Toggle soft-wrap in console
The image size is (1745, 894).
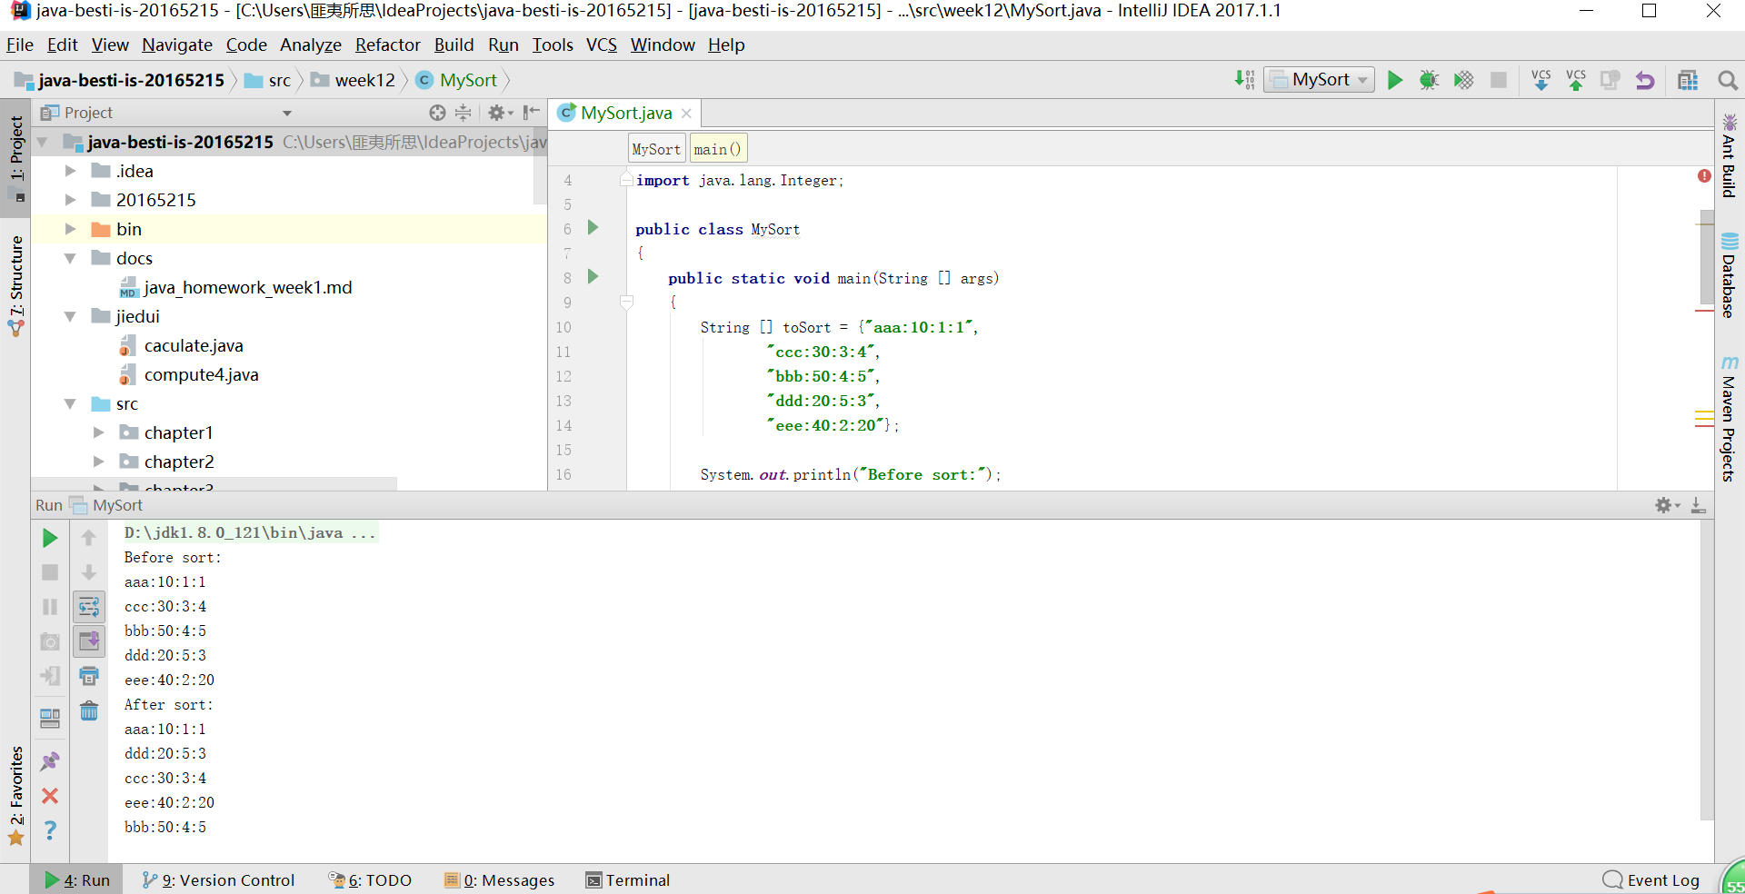[89, 607]
